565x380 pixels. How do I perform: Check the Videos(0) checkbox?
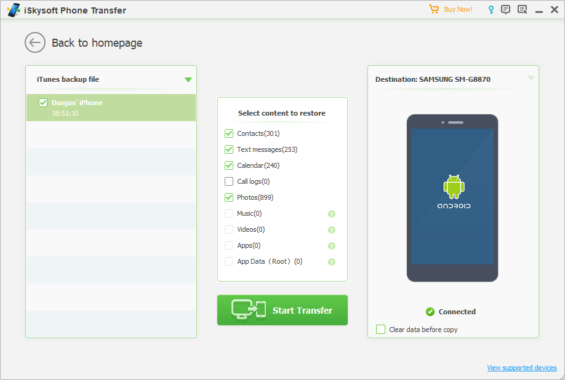229,229
